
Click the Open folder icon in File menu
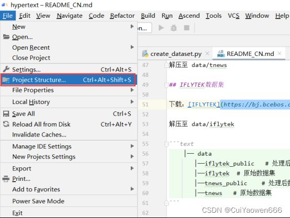(x=6, y=37)
